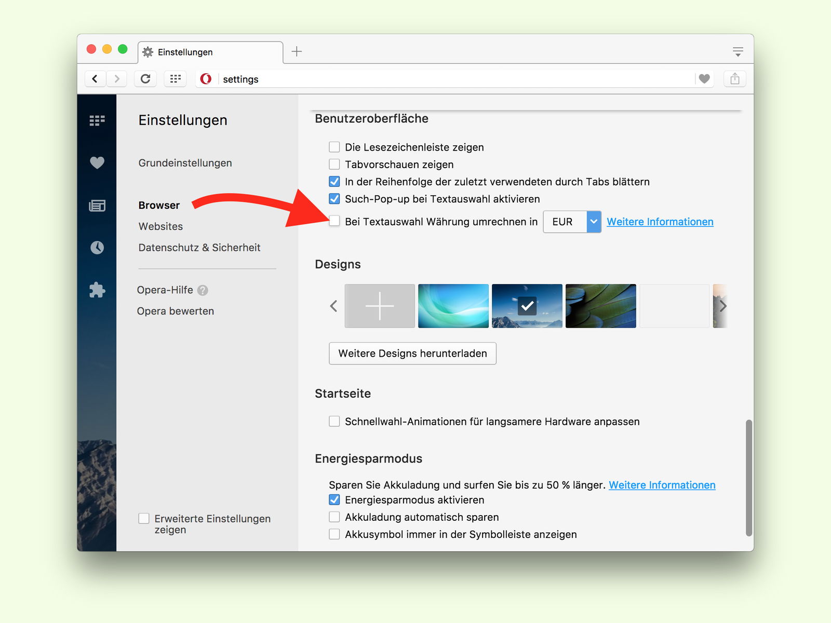This screenshot has height=623, width=831.
Task: Check Schnellwahl-Animationen für langsamere Hardware anpassen
Action: tap(334, 421)
